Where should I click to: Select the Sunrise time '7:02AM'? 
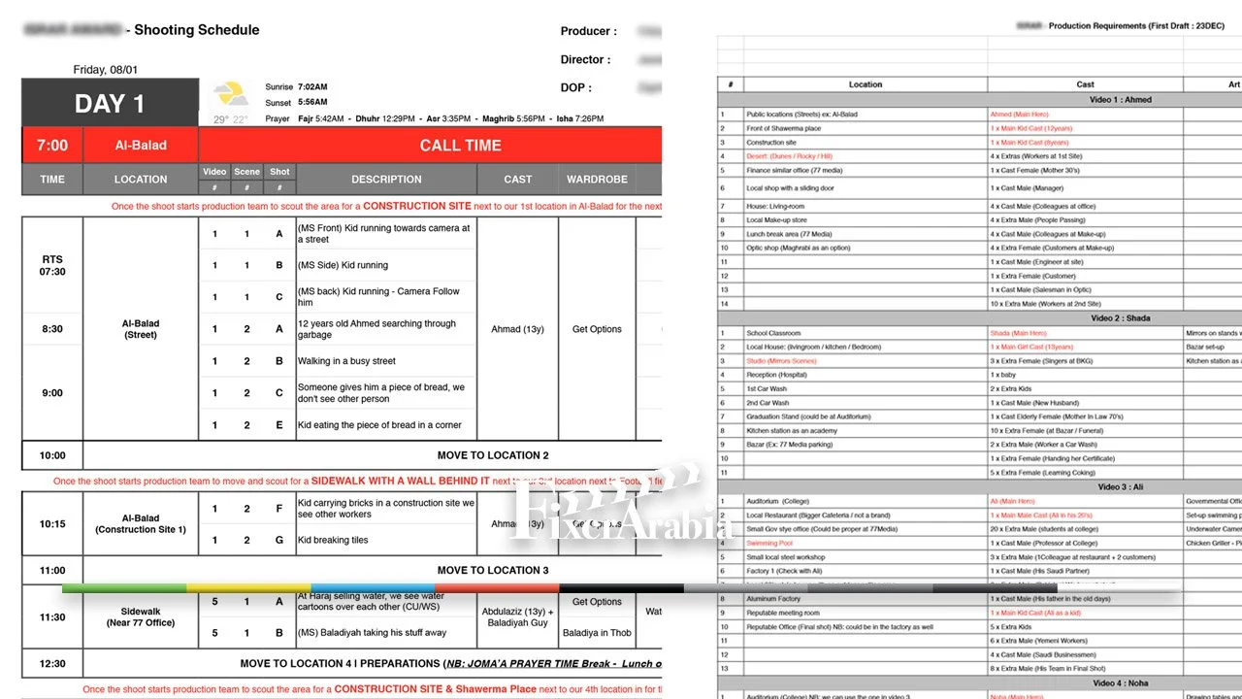[x=312, y=86]
